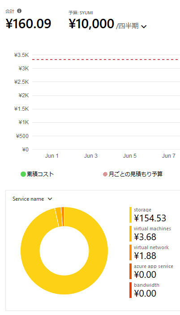Image resolution: width=180 pixels, height=315 pixels.
Task: Click the red dashed budget line
Action: [105, 60]
